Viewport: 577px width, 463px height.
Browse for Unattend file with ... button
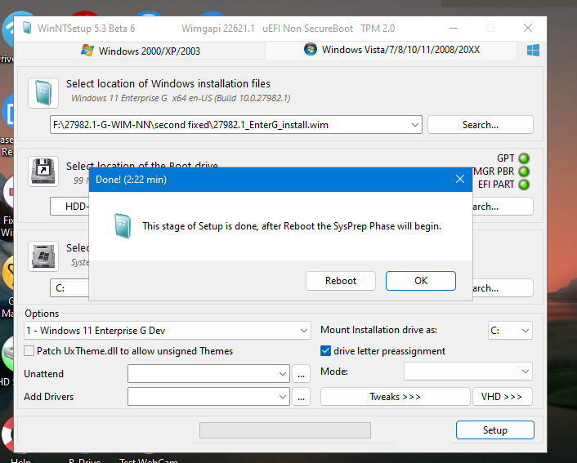[301, 374]
